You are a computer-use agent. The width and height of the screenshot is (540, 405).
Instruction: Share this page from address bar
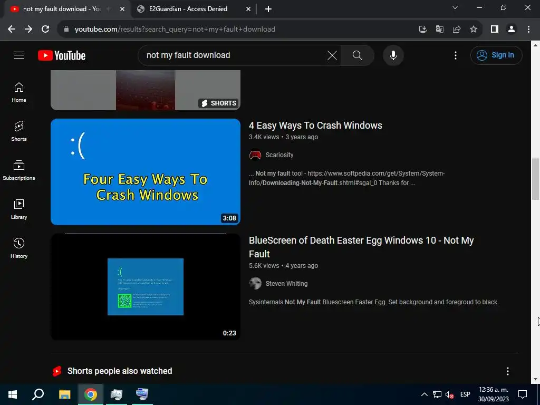(457, 30)
